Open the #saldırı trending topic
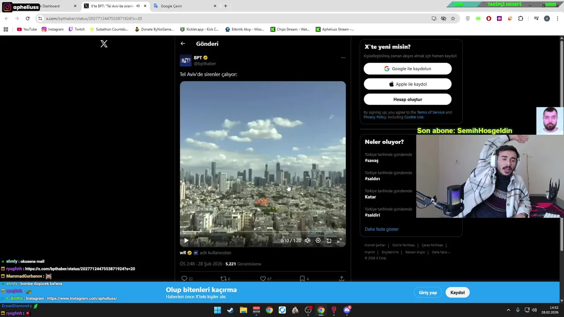The width and height of the screenshot is (564, 317). [372, 179]
